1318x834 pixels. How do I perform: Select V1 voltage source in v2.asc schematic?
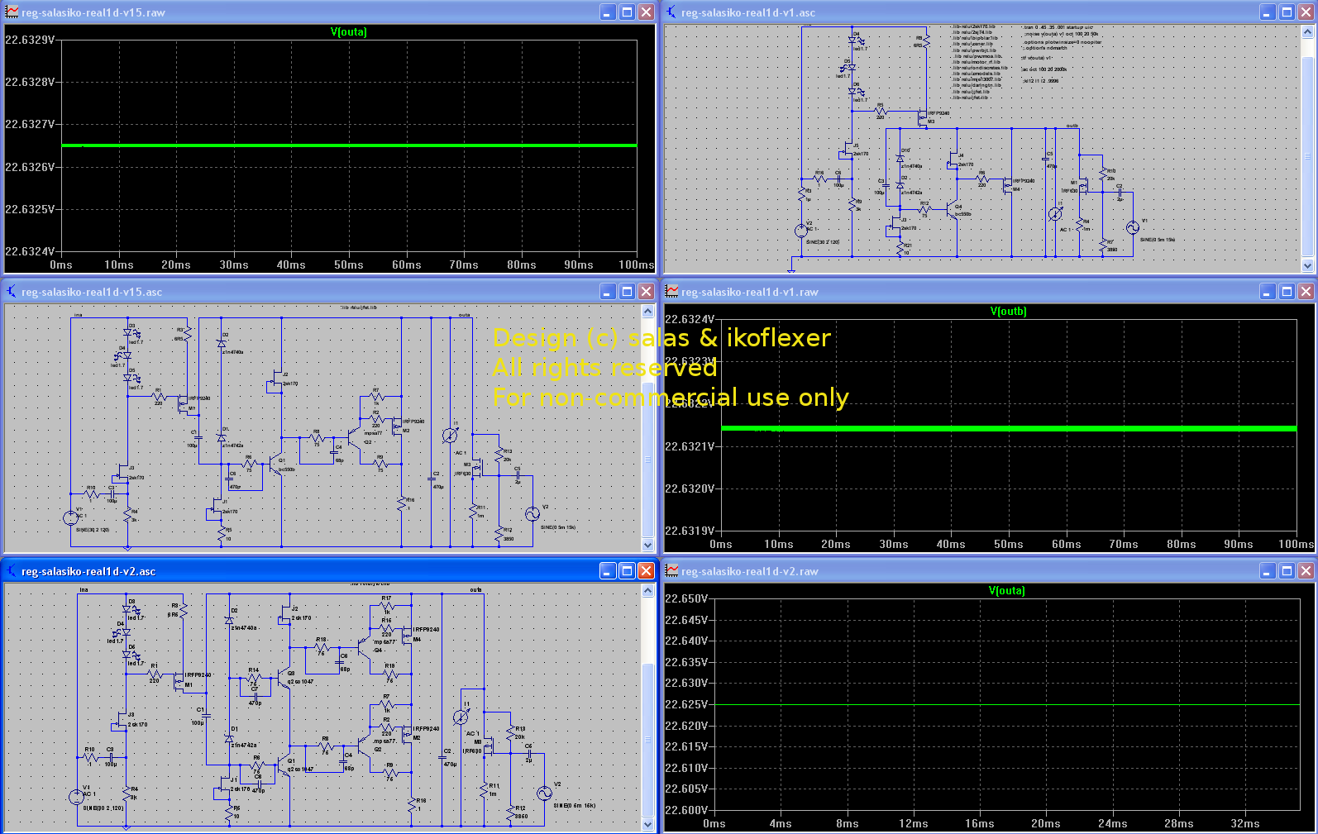(76, 796)
